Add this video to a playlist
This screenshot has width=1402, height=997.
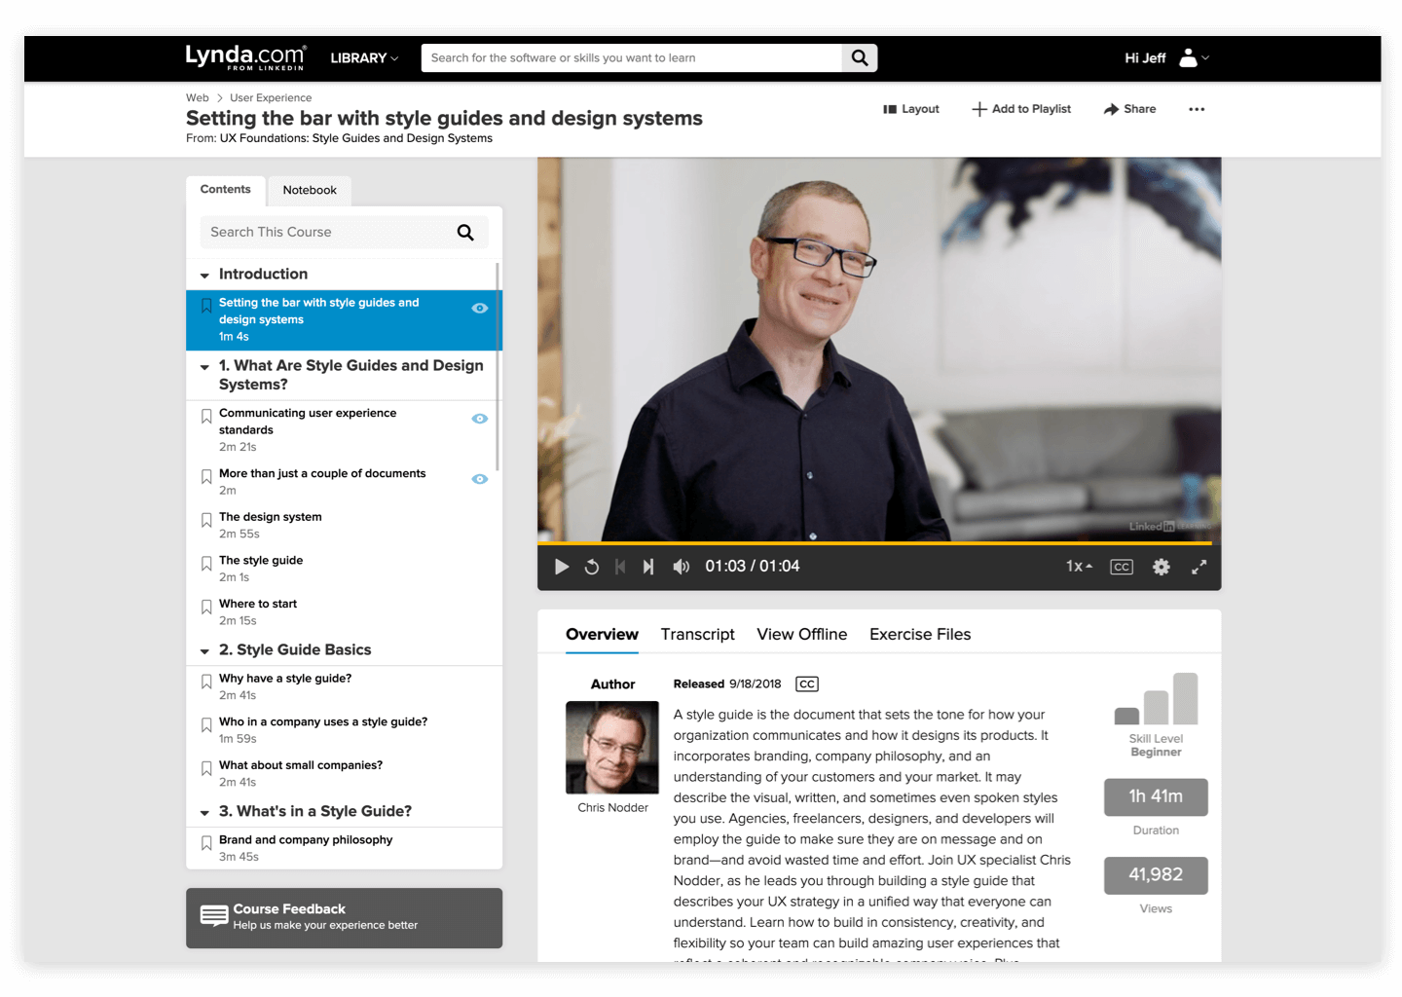pos(1021,109)
